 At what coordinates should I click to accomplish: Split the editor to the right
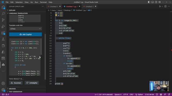(166, 6)
